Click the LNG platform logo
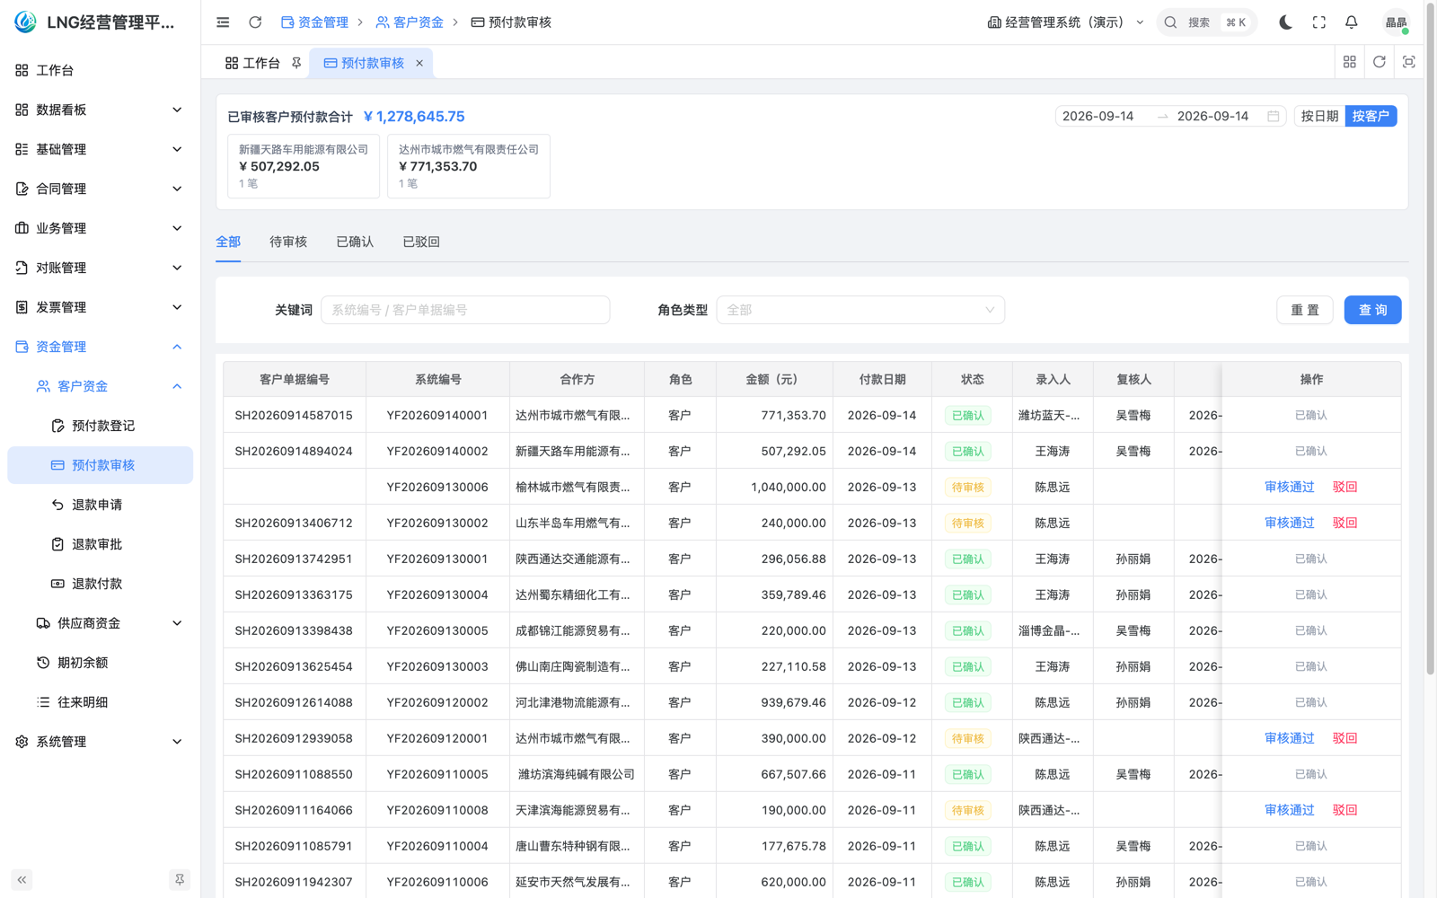 25,22
